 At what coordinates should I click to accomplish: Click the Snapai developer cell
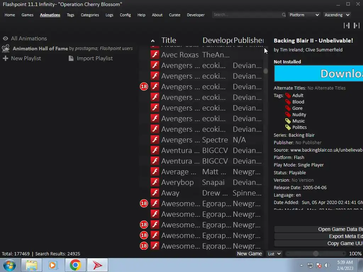pyautogui.click(x=213, y=182)
